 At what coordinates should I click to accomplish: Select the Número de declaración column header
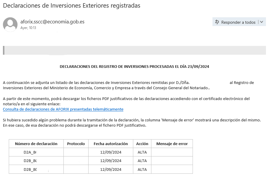click(x=36, y=144)
